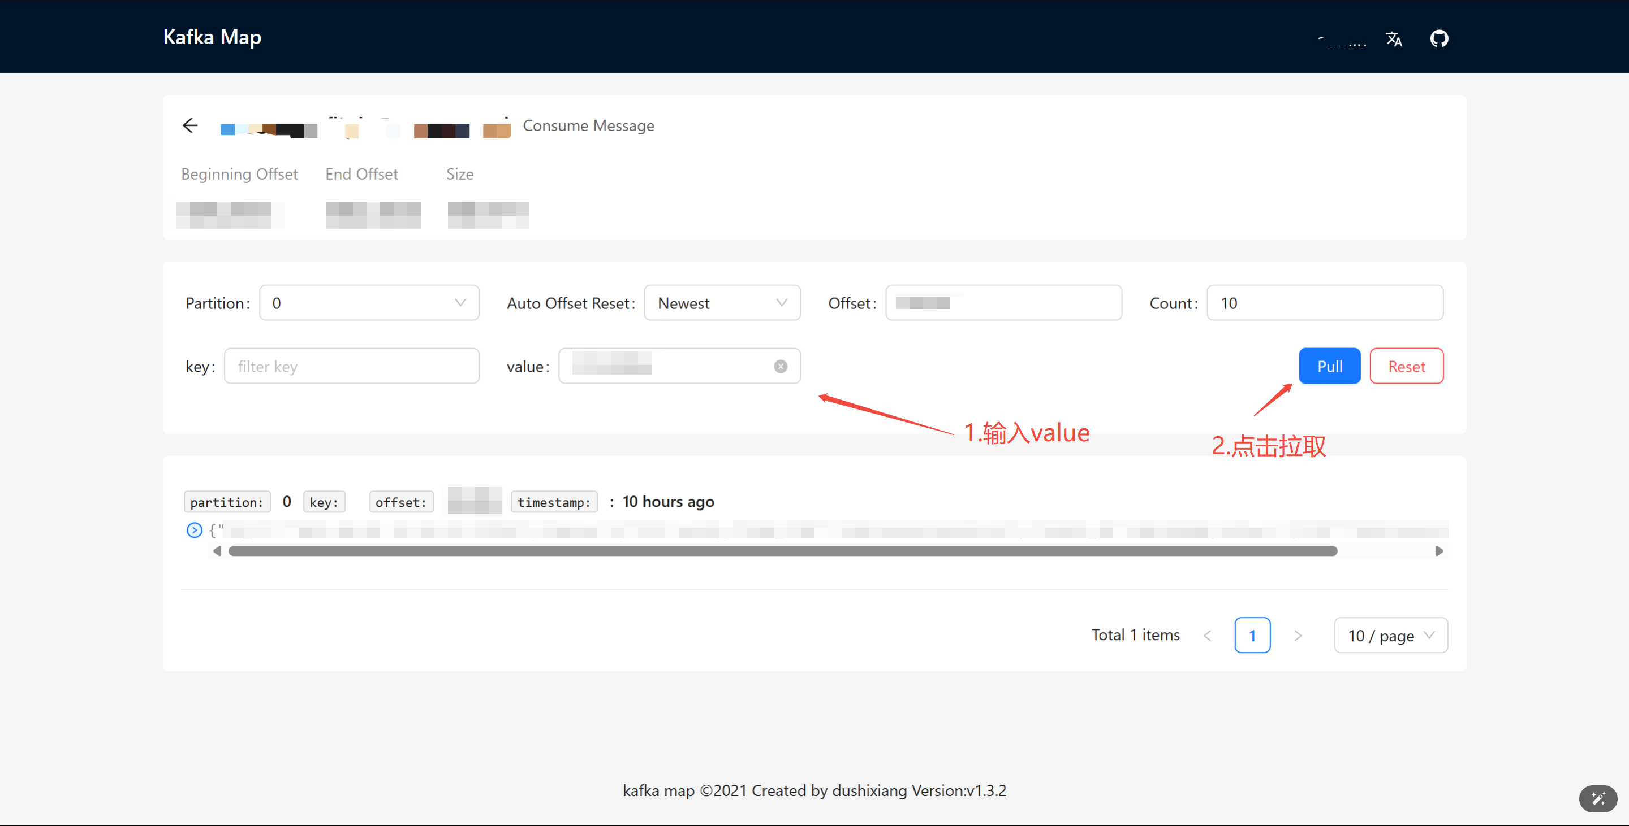The height and width of the screenshot is (826, 1629).
Task: Click the horizontal message scrollbar
Action: pyautogui.click(x=782, y=551)
